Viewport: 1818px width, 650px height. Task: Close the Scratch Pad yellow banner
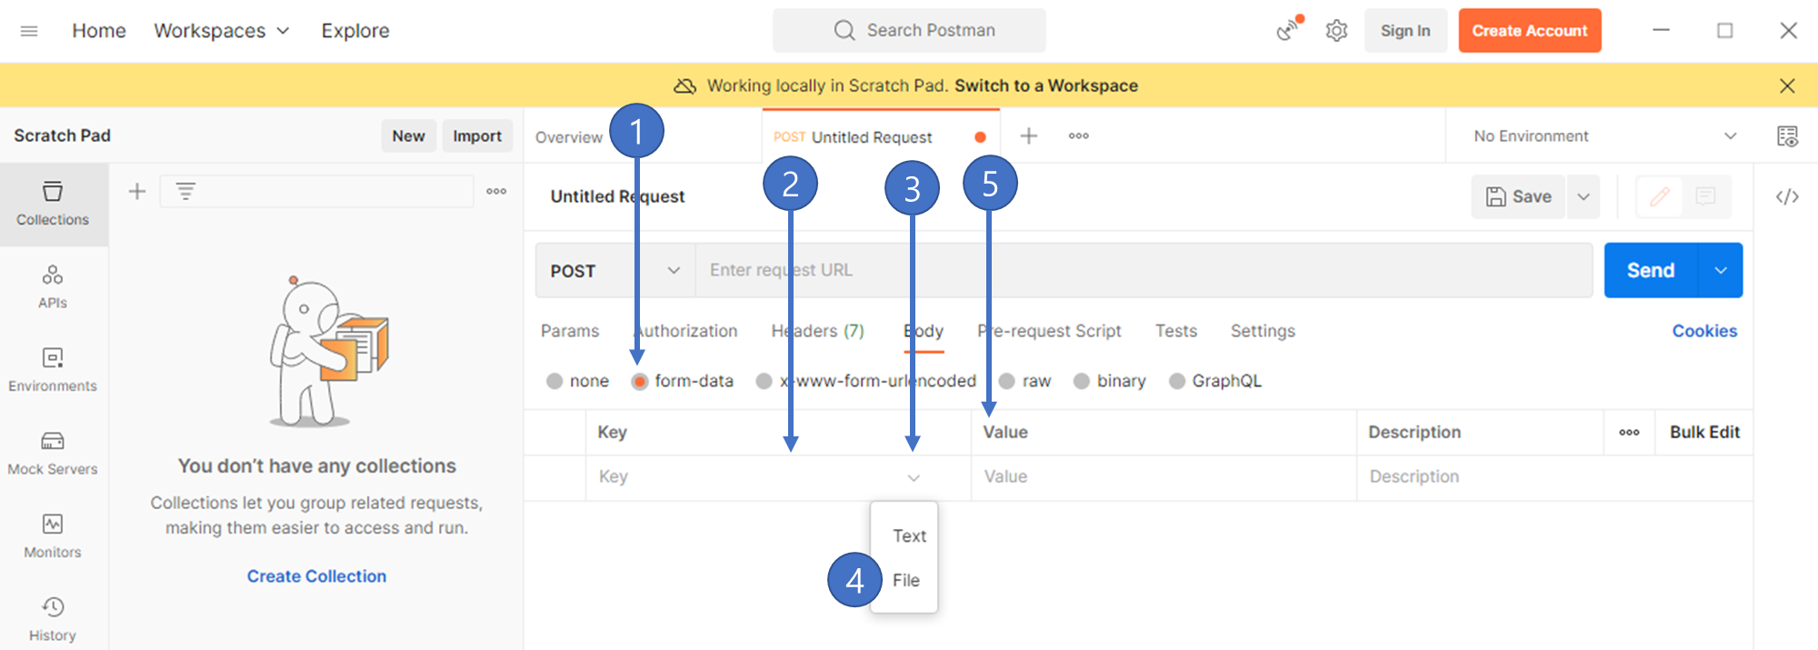pyautogui.click(x=1787, y=85)
